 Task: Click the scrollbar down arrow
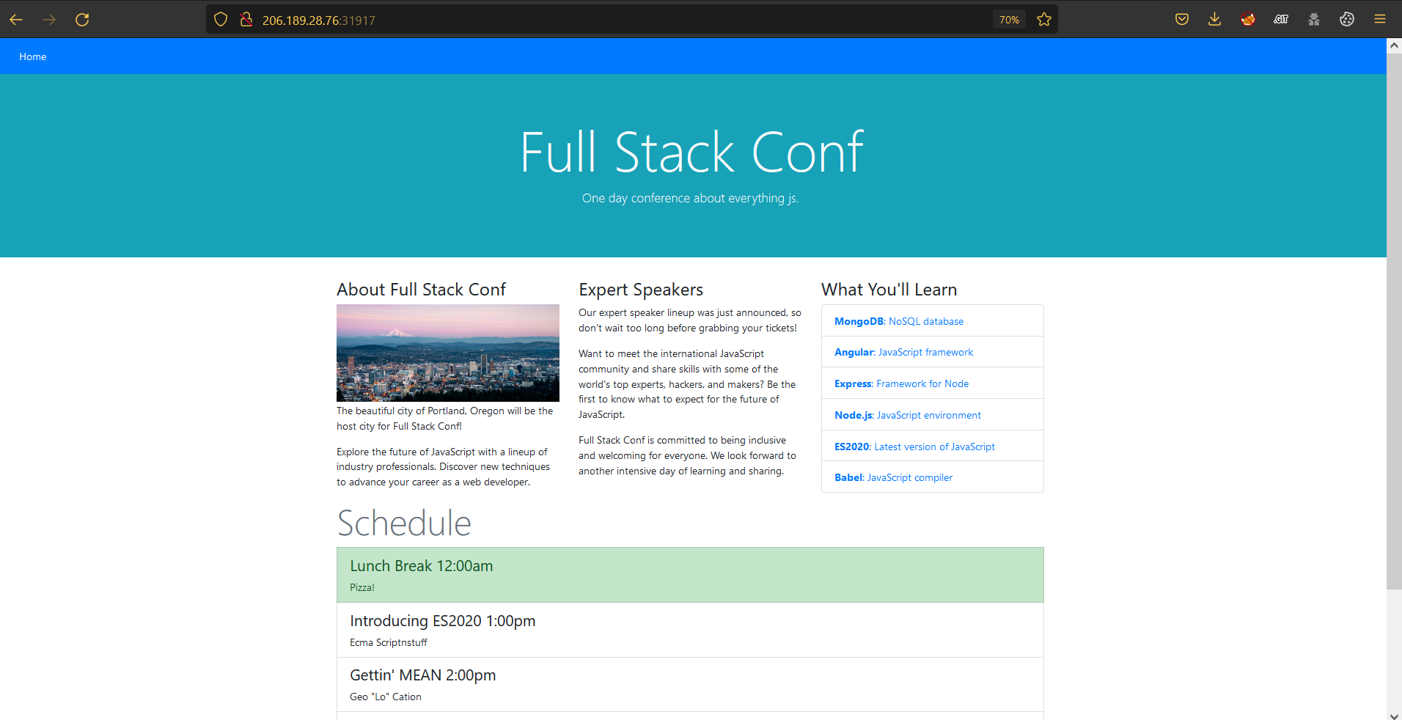click(x=1394, y=716)
